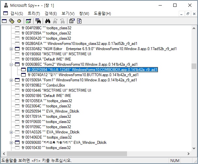This screenshot has height=164, width=198.
Task: Open the Processes view toolbar icon
Action: 12,21
